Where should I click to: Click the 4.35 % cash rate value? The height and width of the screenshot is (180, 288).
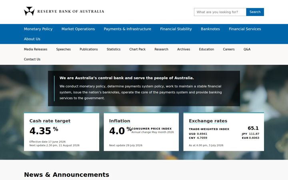44,131
